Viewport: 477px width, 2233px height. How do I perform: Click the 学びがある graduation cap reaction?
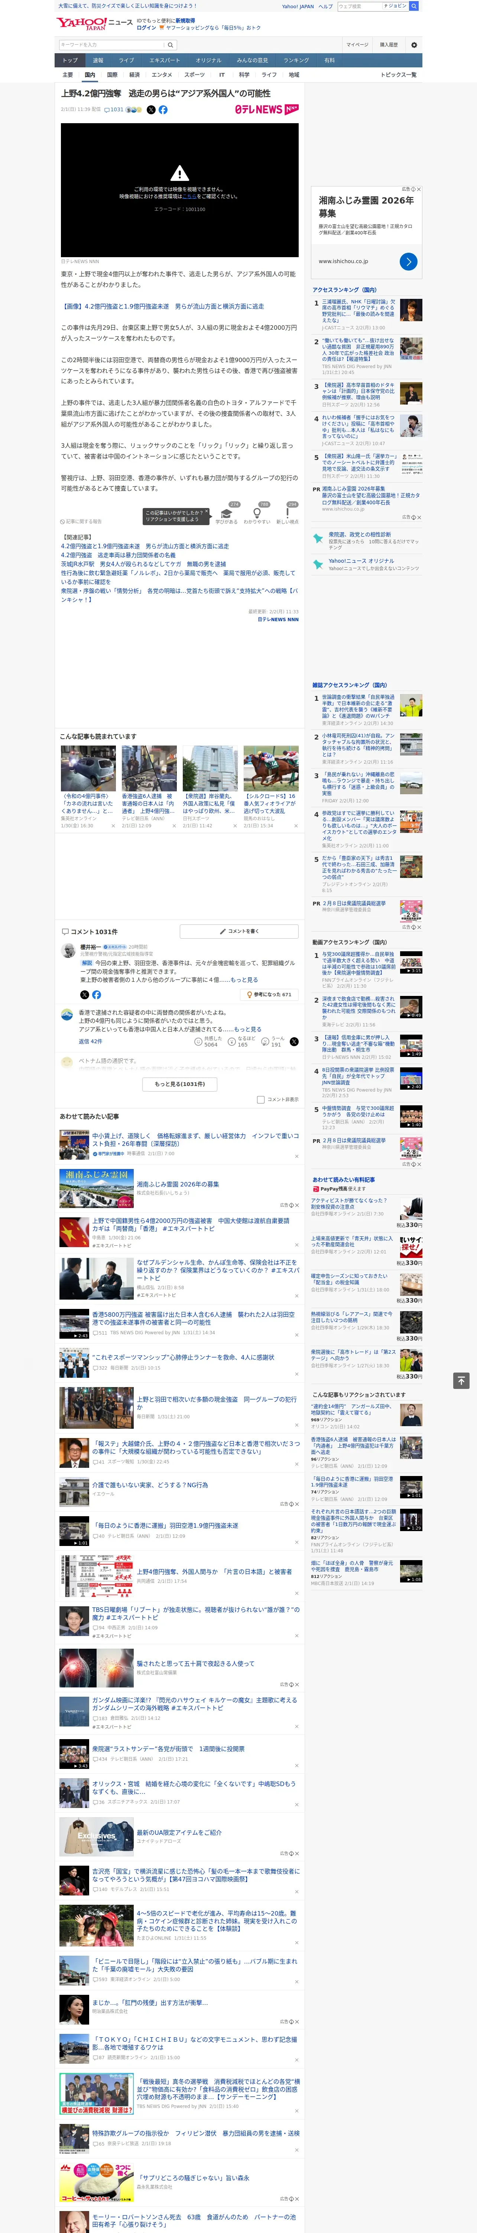(x=227, y=513)
